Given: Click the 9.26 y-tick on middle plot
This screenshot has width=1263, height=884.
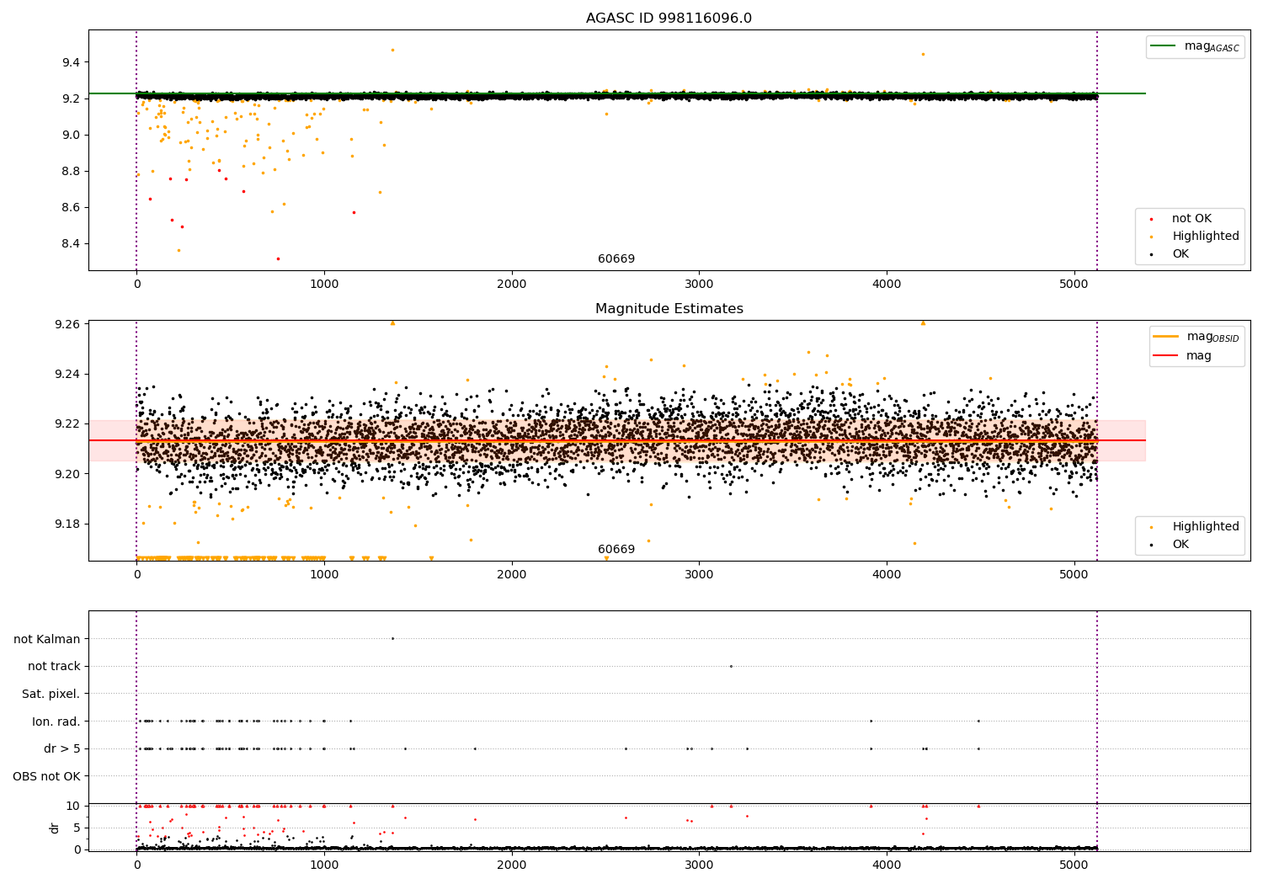Looking at the screenshot, I should (67, 324).
